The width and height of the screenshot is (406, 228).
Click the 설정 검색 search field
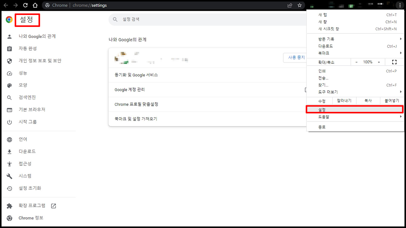click(x=207, y=19)
